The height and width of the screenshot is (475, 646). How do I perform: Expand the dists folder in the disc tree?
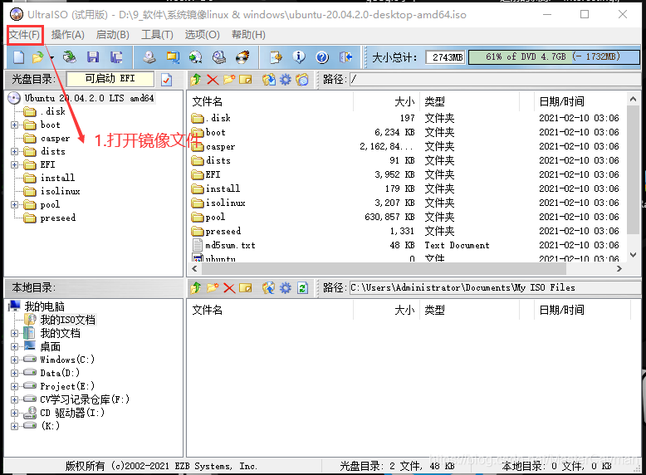point(15,152)
